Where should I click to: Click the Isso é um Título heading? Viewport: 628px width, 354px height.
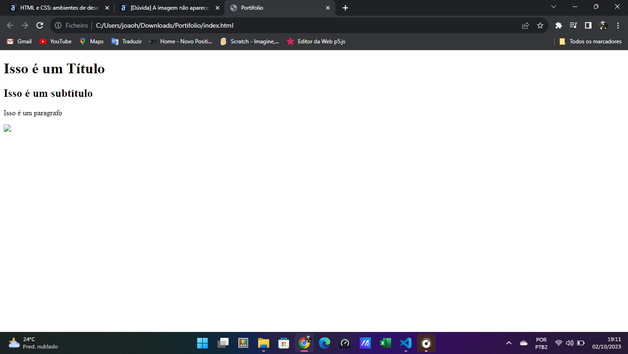(x=54, y=69)
